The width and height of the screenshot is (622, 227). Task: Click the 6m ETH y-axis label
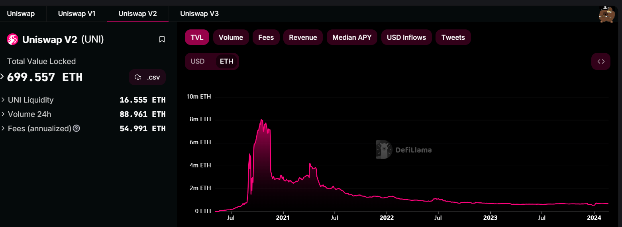200,142
